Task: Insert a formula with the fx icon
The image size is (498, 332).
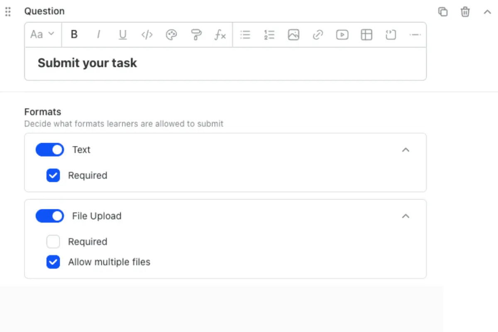Action: pos(220,35)
